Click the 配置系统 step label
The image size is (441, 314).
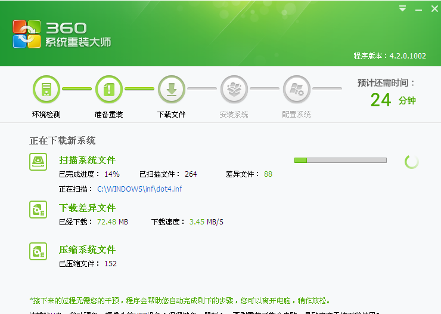coord(296,115)
